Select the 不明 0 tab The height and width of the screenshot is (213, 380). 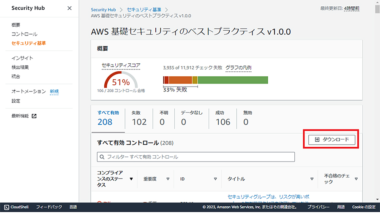pos(164,119)
